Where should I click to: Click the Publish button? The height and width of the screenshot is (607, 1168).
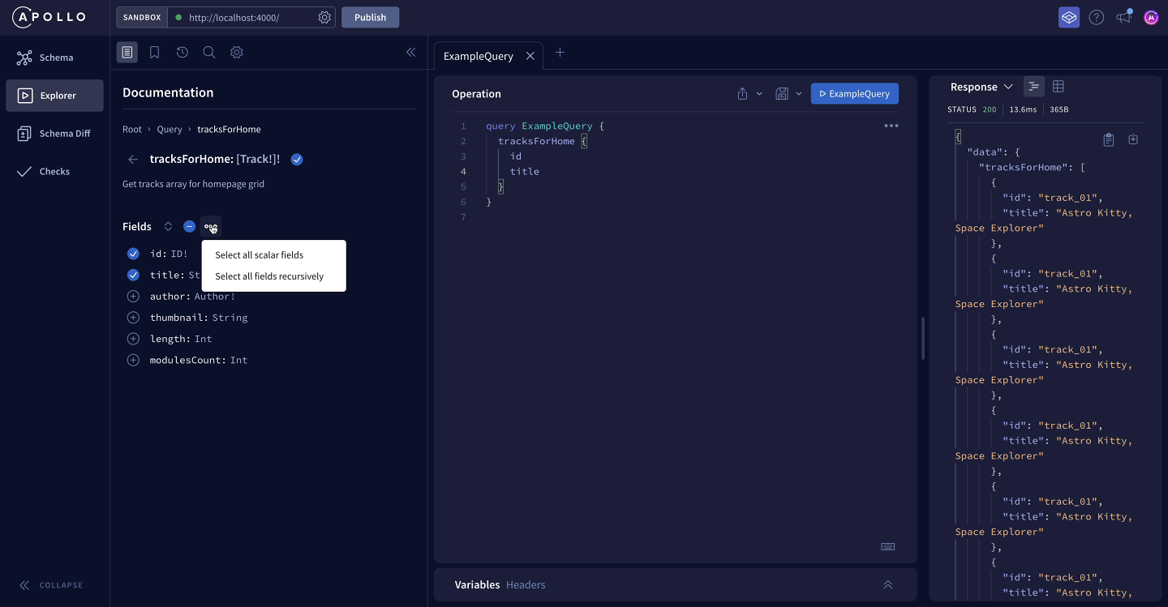(x=370, y=17)
